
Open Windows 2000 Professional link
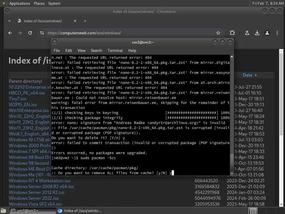30,145
